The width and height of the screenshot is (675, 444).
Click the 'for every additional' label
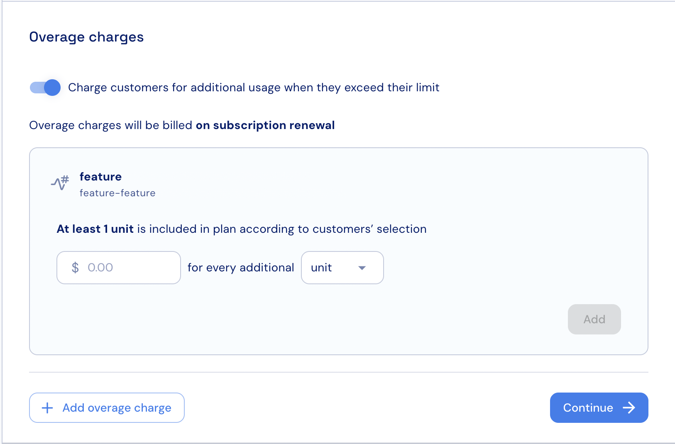click(x=241, y=268)
